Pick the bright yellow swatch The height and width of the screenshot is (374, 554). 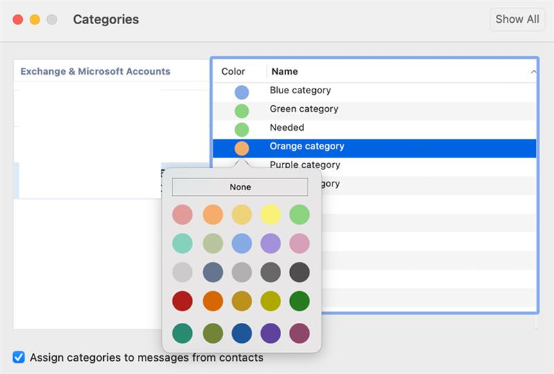[x=271, y=214]
